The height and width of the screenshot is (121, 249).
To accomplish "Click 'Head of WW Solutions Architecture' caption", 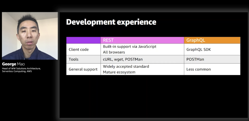I will [21, 68].
